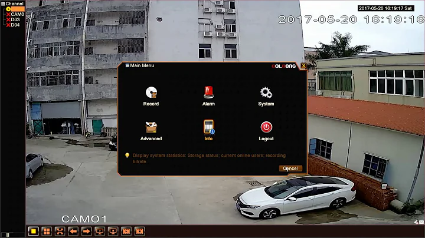Click the date-time overlay box on video

385,8
